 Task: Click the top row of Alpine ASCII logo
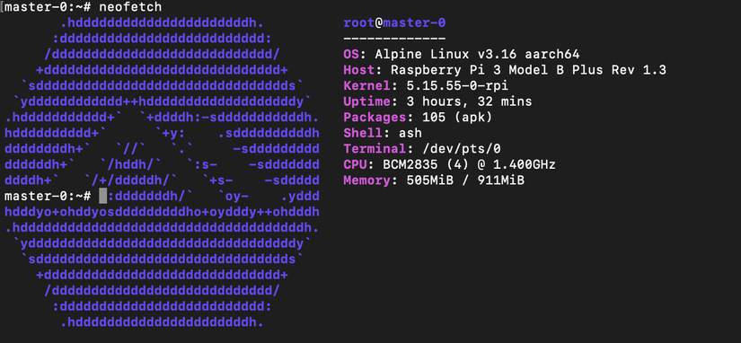click(x=162, y=22)
